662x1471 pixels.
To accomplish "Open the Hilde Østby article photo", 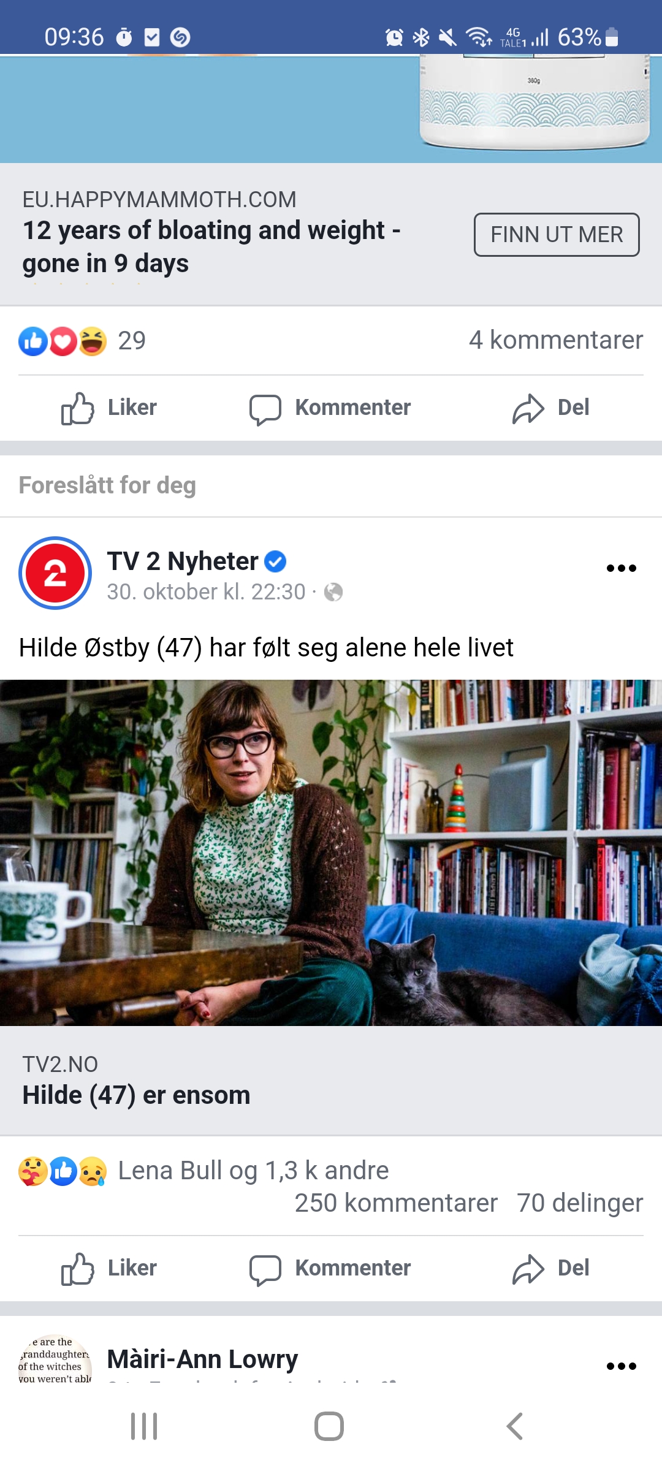I will 331,853.
